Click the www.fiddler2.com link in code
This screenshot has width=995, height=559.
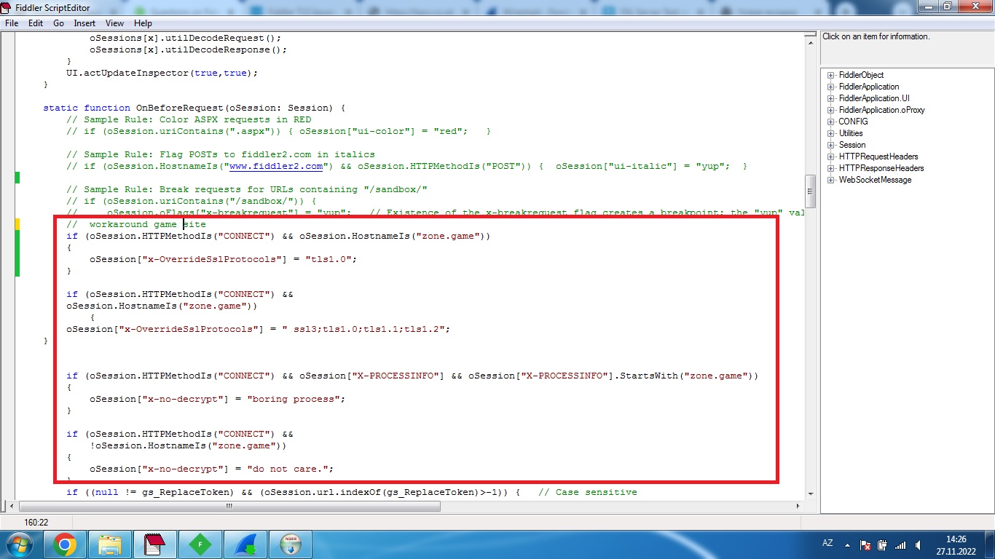[275, 166]
